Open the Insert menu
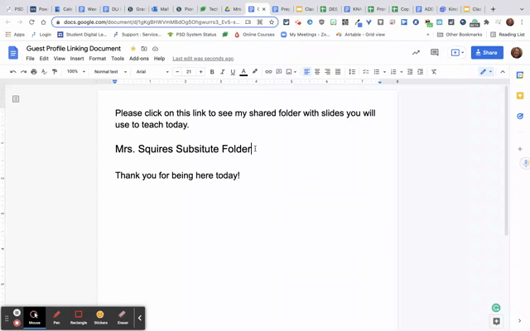Image resolution: width=530 pixels, height=331 pixels. (77, 59)
